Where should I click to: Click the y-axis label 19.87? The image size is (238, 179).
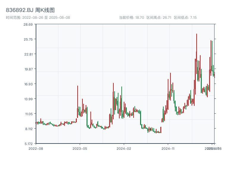[29, 70]
